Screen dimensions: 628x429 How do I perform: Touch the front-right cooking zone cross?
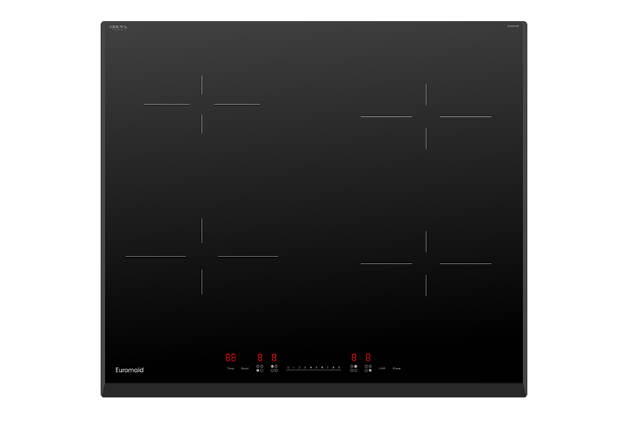[x=426, y=264]
